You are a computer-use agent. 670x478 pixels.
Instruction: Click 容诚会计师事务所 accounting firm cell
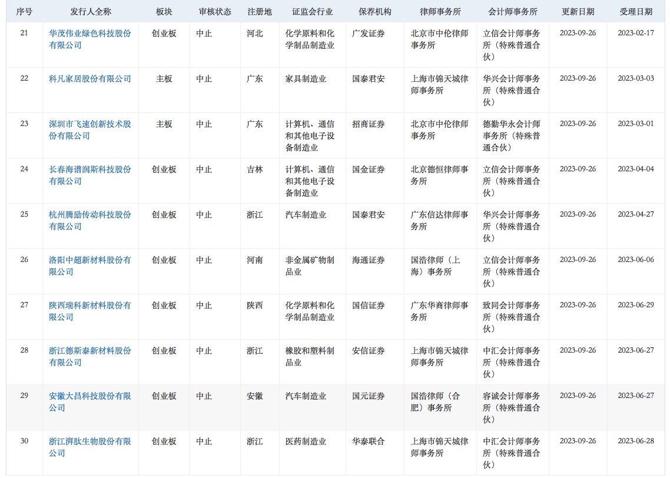512,407
